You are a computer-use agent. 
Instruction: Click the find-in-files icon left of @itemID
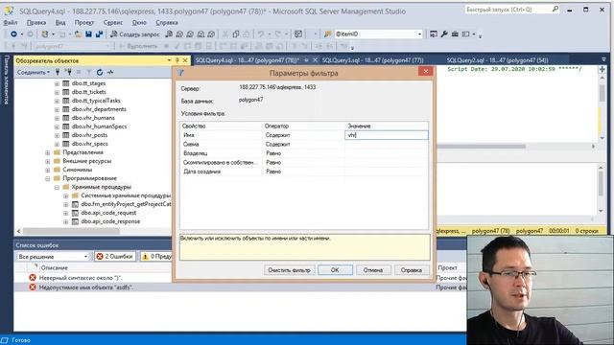coord(328,34)
